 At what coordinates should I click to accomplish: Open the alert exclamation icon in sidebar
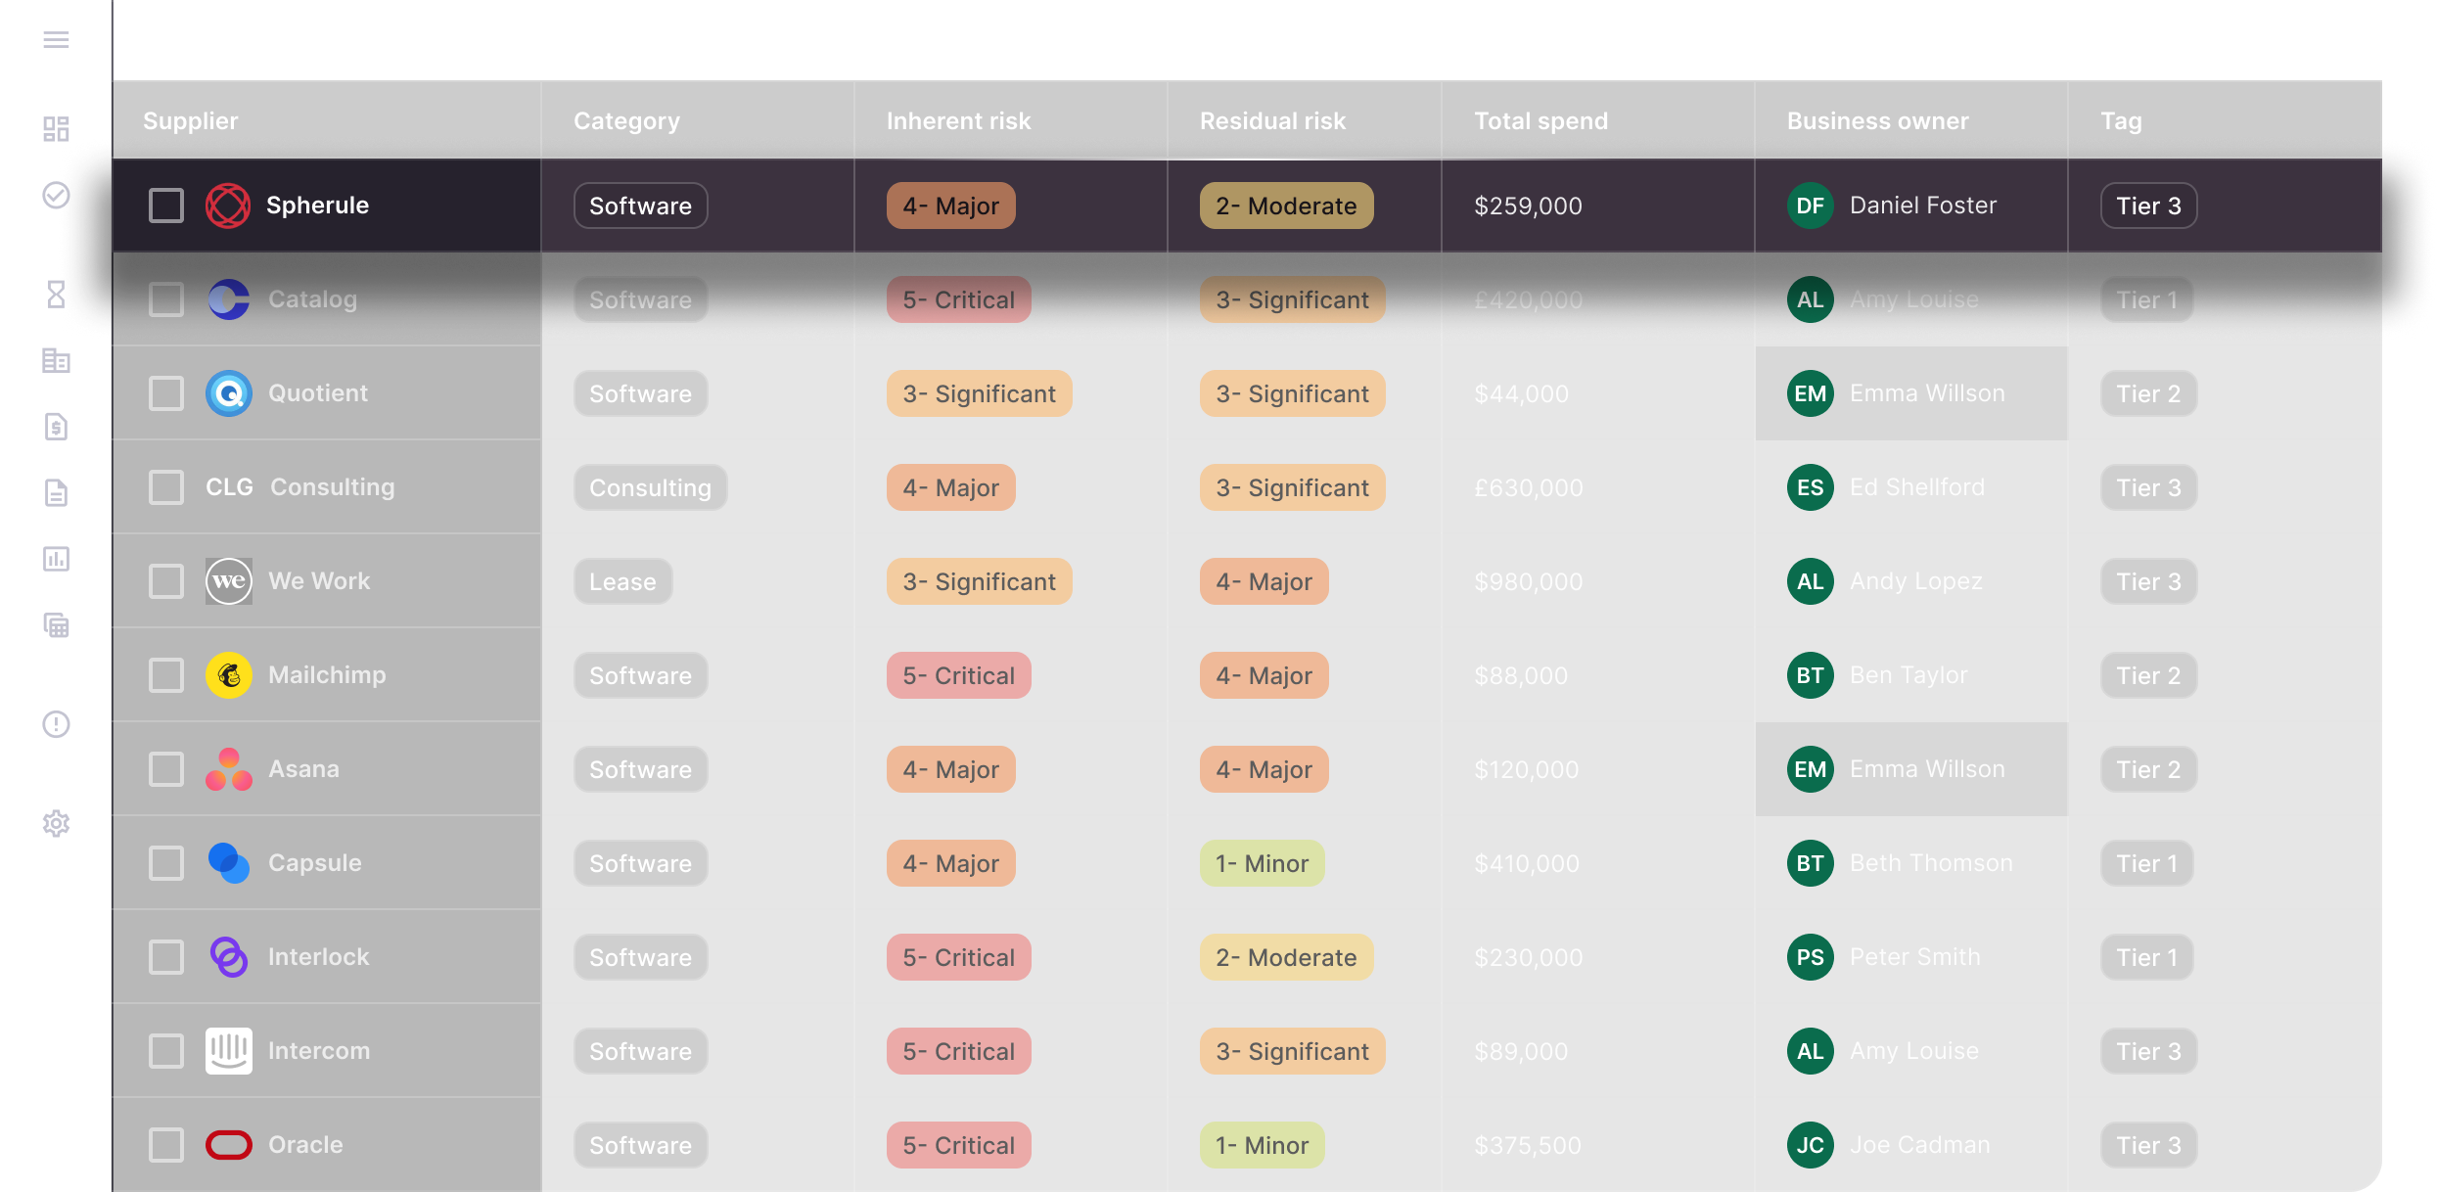pyautogui.click(x=56, y=724)
